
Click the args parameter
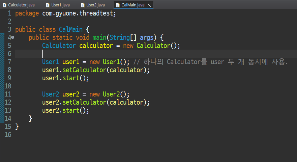pyautogui.click(x=146, y=37)
